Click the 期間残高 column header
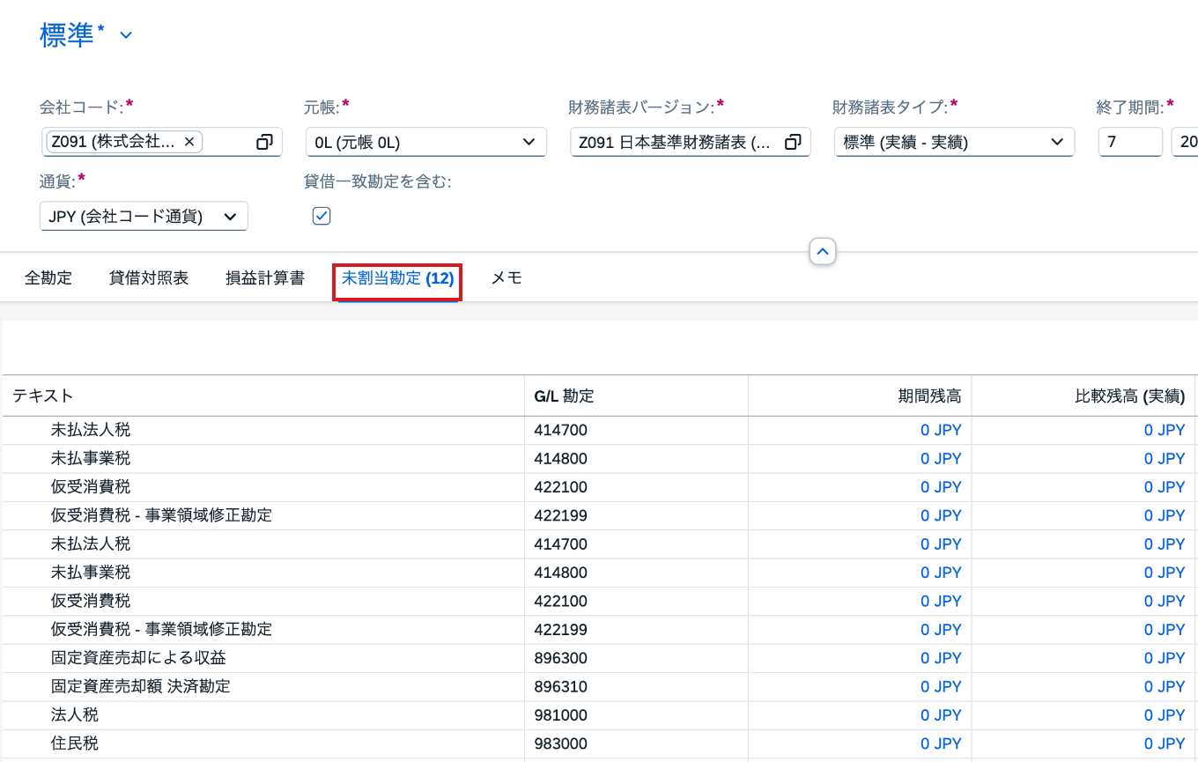 point(860,396)
